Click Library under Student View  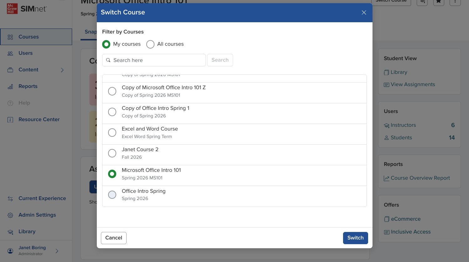pyautogui.click(x=399, y=72)
